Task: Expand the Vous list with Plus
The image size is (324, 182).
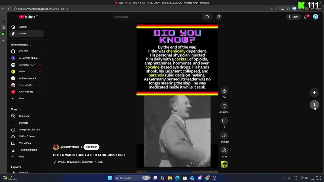Action: 26,157
